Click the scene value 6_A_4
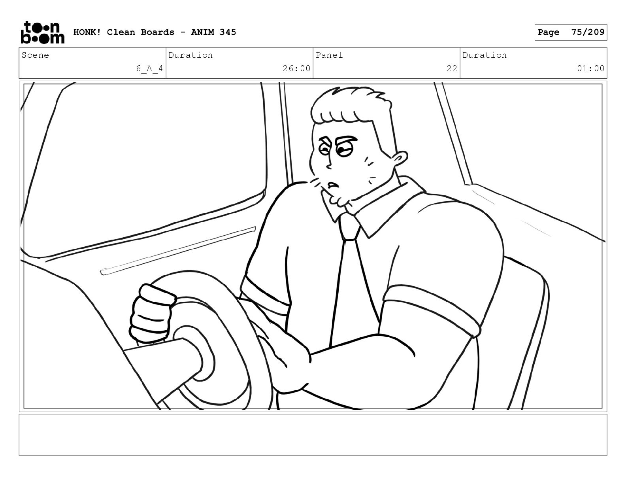 pos(149,69)
